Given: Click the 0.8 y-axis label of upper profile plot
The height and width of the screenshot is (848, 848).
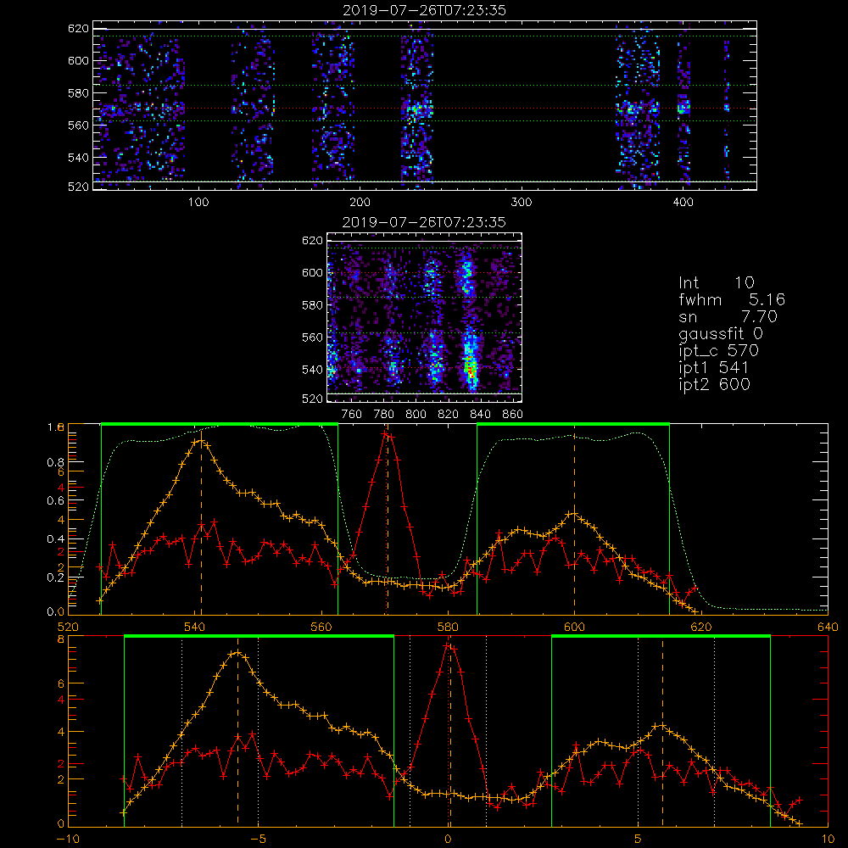Looking at the screenshot, I should (55, 462).
